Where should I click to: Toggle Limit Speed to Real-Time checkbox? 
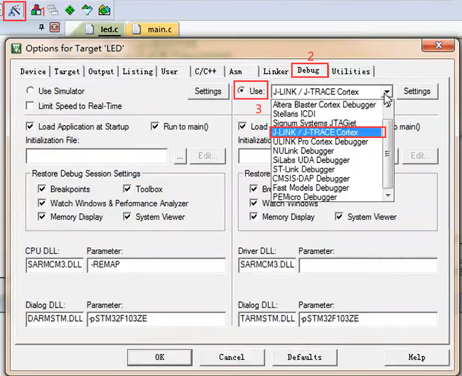point(30,106)
